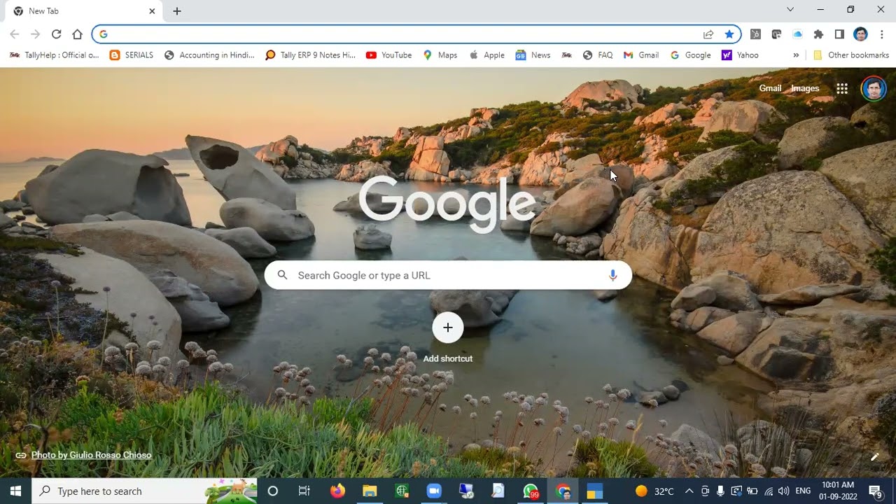Open the Maps bookmark

point(440,55)
